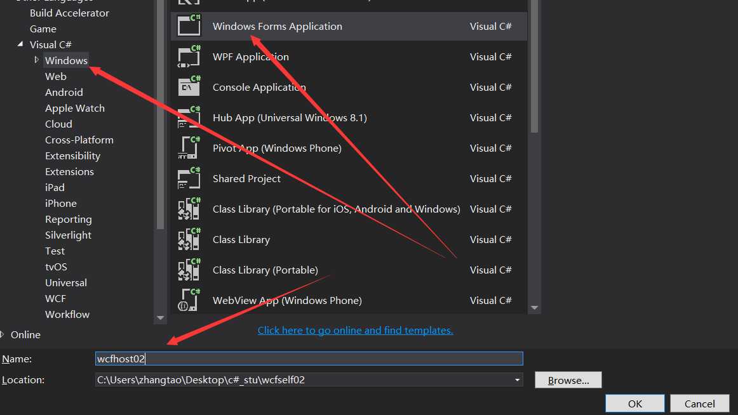Screen dimensions: 738x415
Task: Select the Extensions category
Action: [x=69, y=172]
